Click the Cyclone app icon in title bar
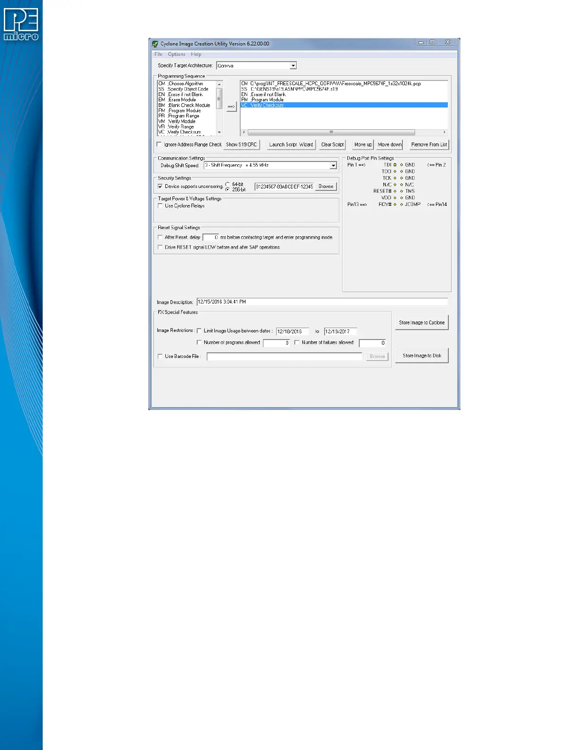Screen dimensions: 580x750 155,44
